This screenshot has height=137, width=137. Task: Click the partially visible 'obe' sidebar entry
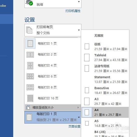tap(3, 6)
